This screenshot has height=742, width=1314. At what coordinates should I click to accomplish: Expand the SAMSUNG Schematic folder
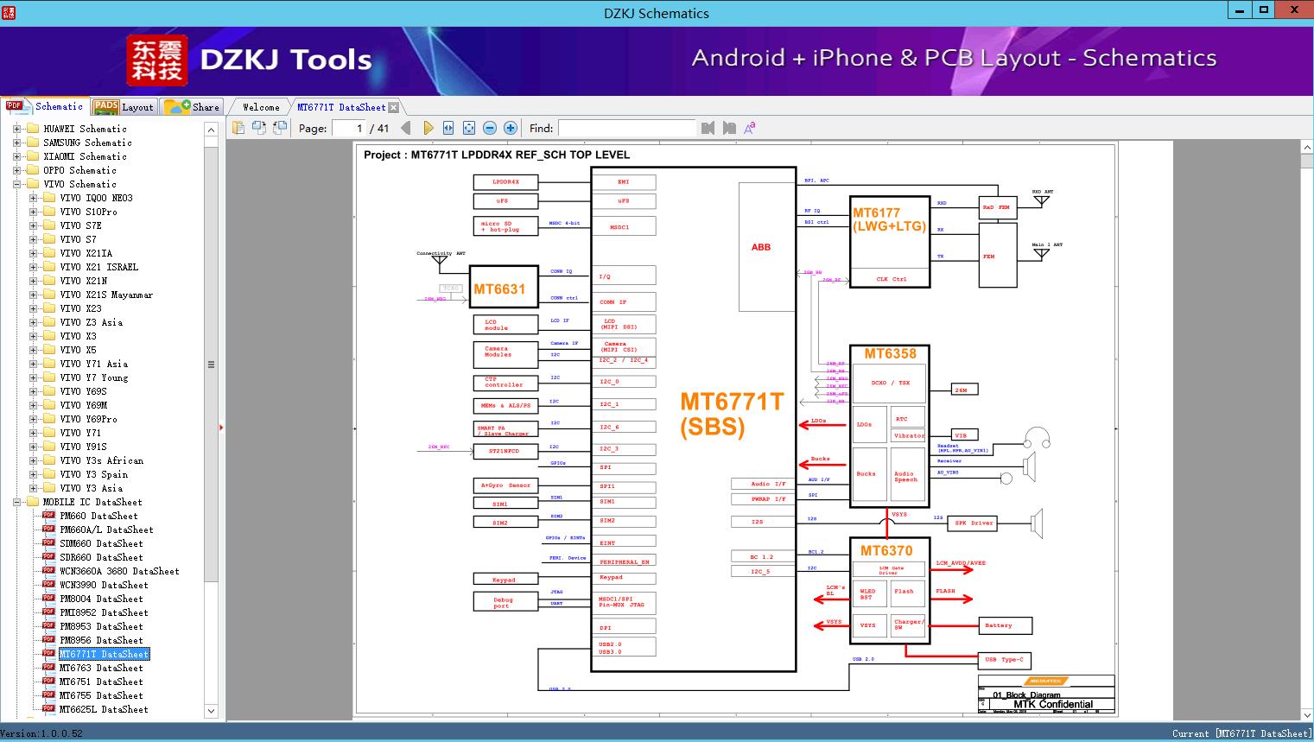click(x=16, y=143)
